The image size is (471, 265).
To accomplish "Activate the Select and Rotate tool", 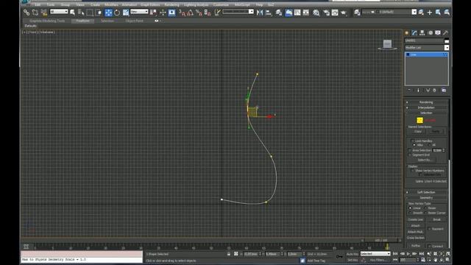I will click(x=117, y=13).
